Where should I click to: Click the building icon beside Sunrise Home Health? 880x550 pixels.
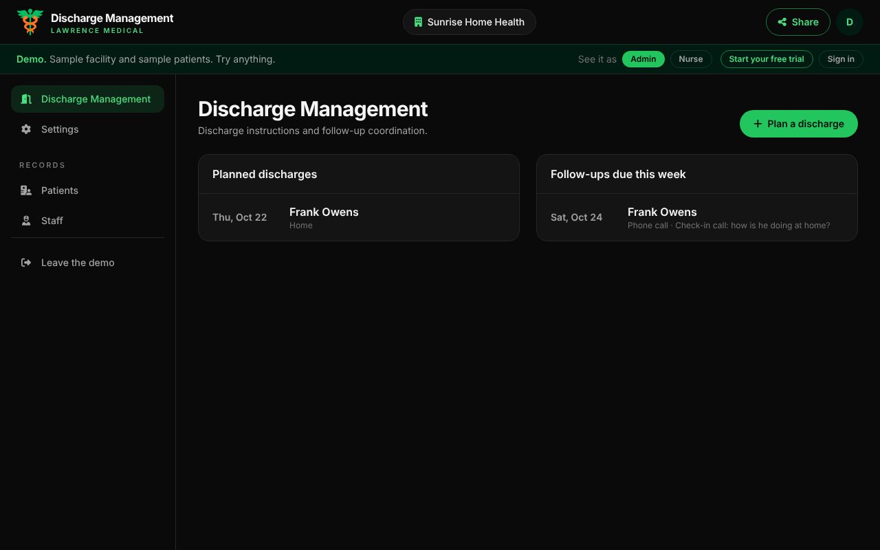pos(418,22)
